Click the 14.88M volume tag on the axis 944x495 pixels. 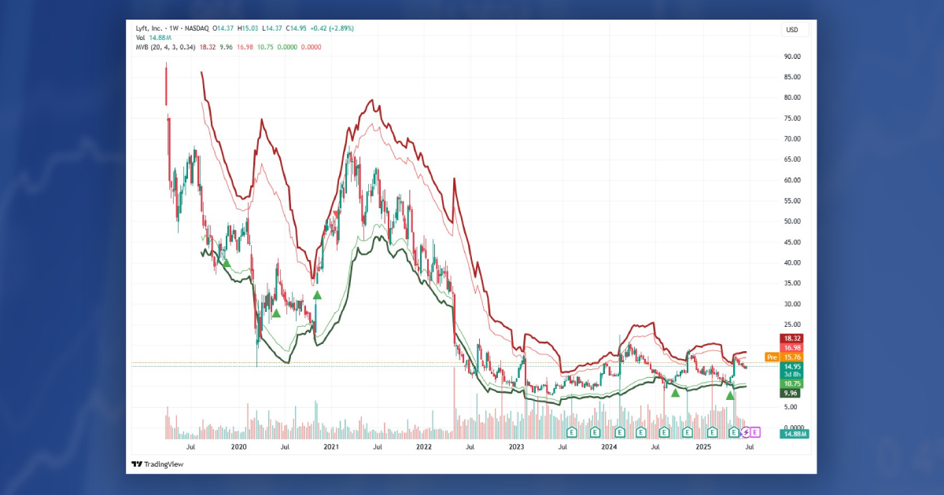pyautogui.click(x=793, y=434)
